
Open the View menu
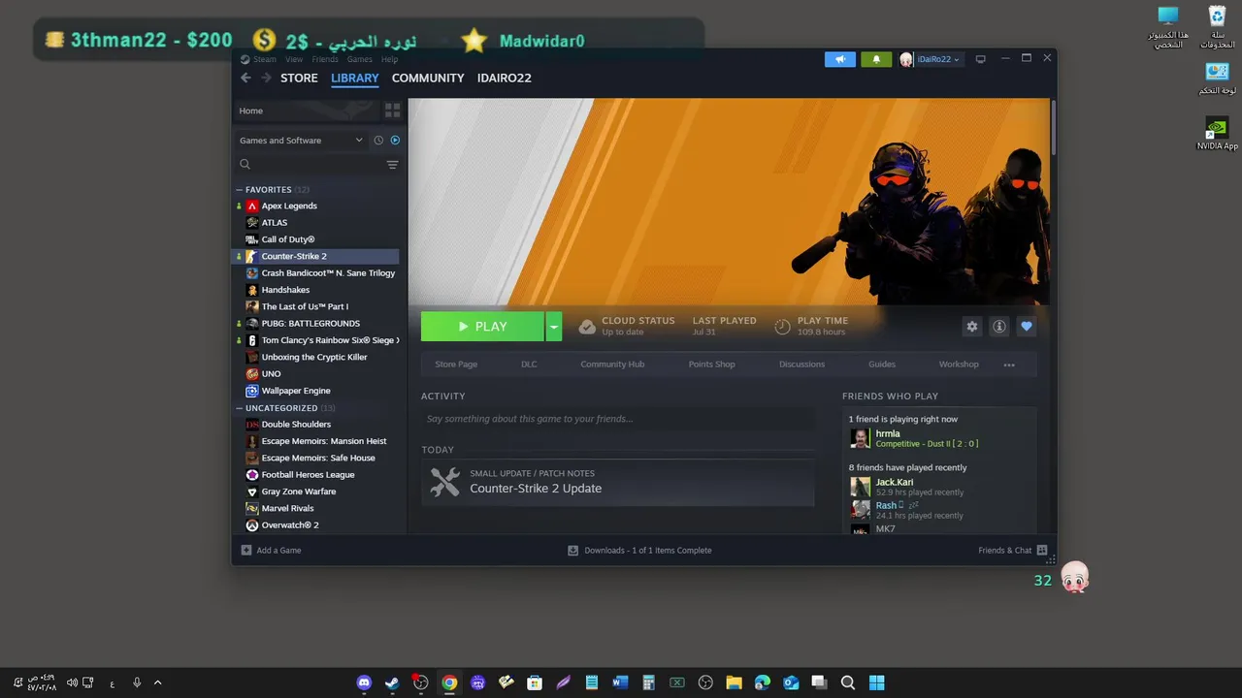tap(294, 59)
